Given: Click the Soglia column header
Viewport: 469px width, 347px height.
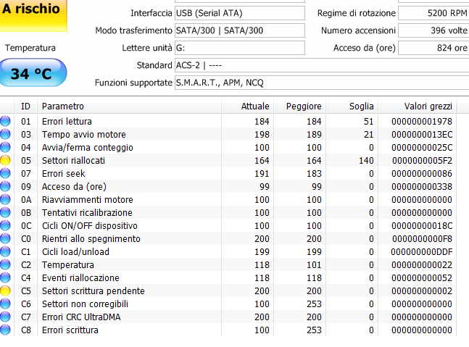Looking at the screenshot, I should pos(360,106).
